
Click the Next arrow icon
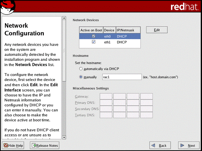click(182, 145)
